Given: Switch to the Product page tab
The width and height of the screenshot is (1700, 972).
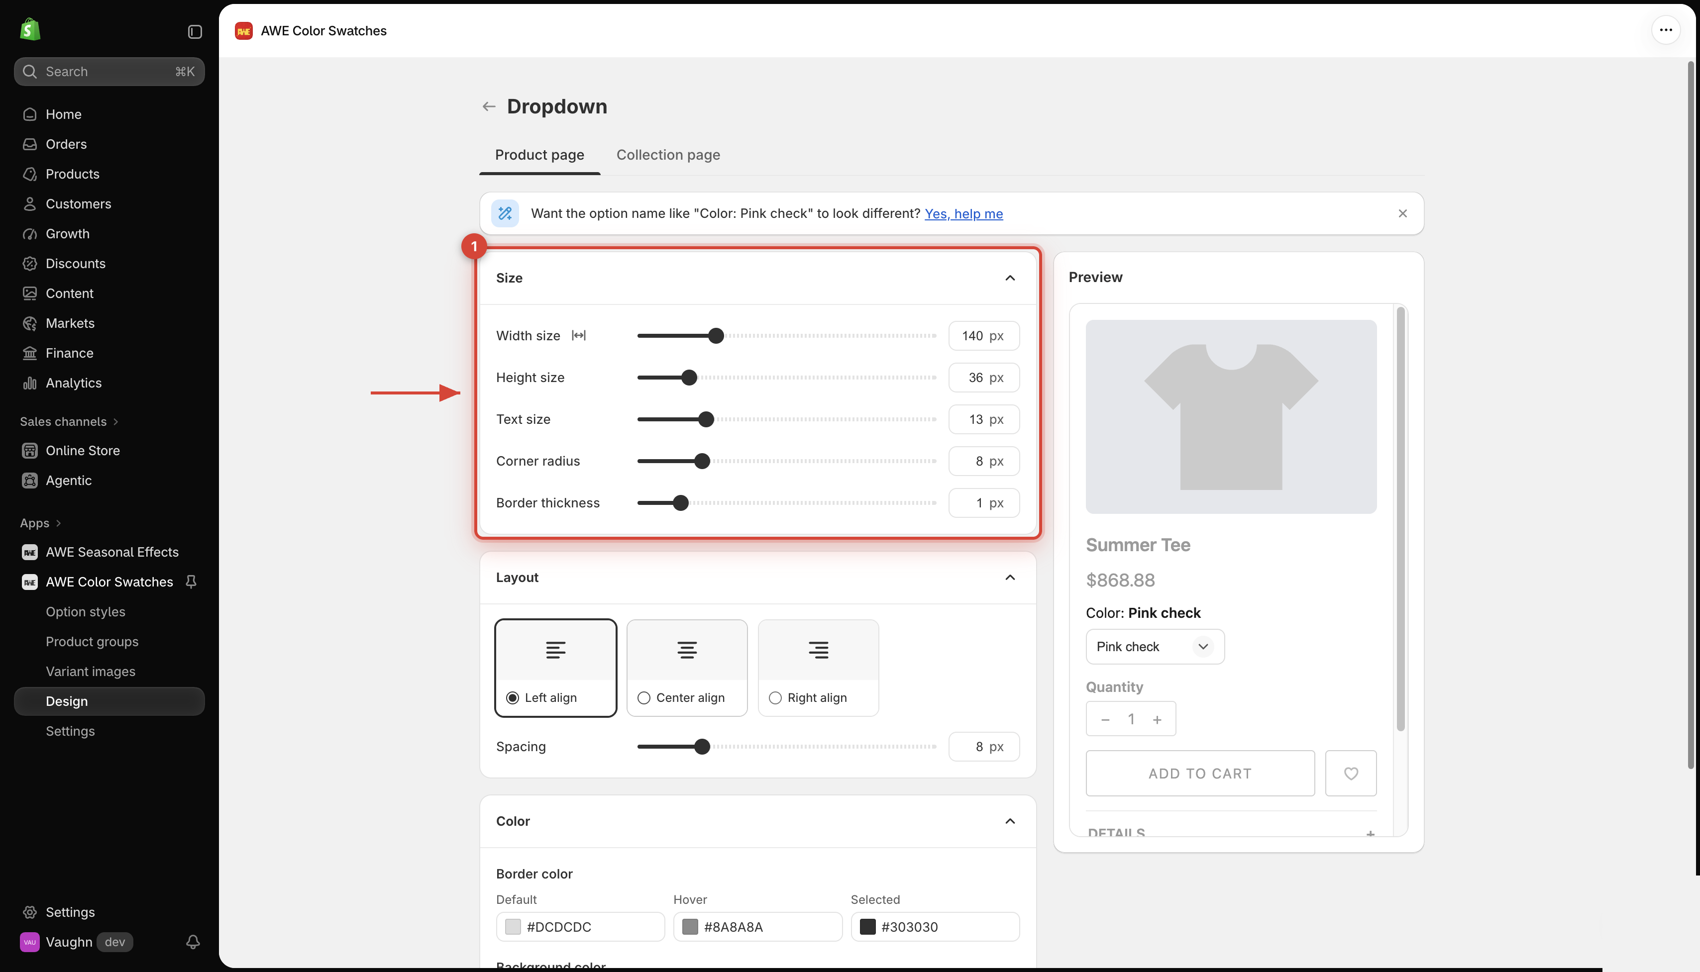Looking at the screenshot, I should click(539, 155).
